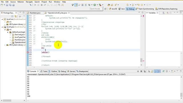Screen dimensions: 183x103
Task: Collapse the (default package) node
Action: pos(8,32)
